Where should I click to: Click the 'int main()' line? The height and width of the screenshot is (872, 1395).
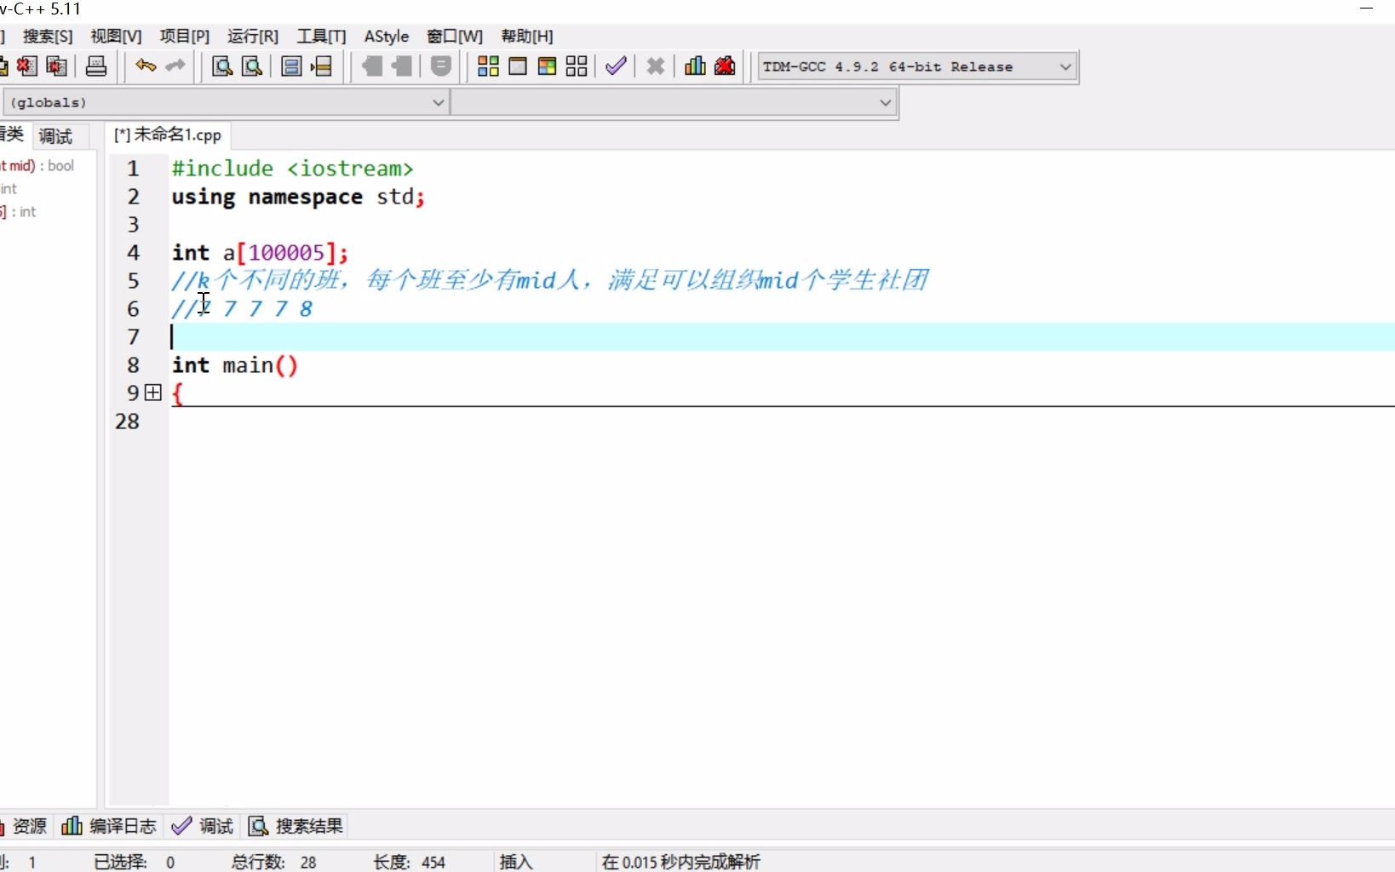(x=235, y=365)
